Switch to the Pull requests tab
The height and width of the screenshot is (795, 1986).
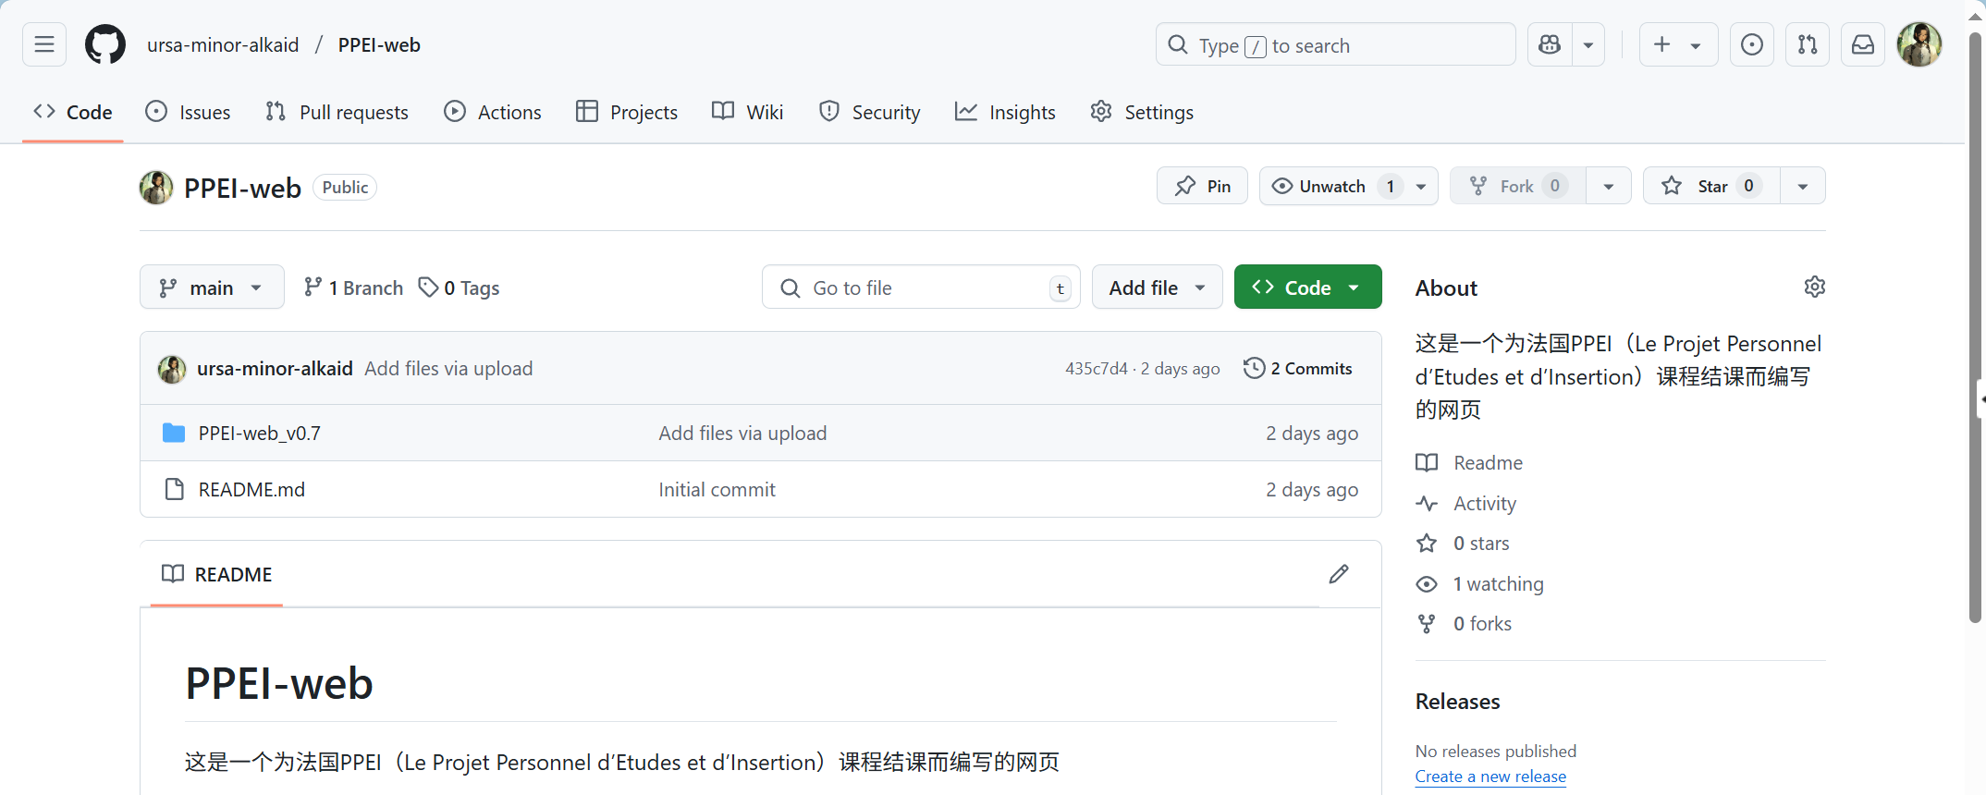(x=337, y=112)
